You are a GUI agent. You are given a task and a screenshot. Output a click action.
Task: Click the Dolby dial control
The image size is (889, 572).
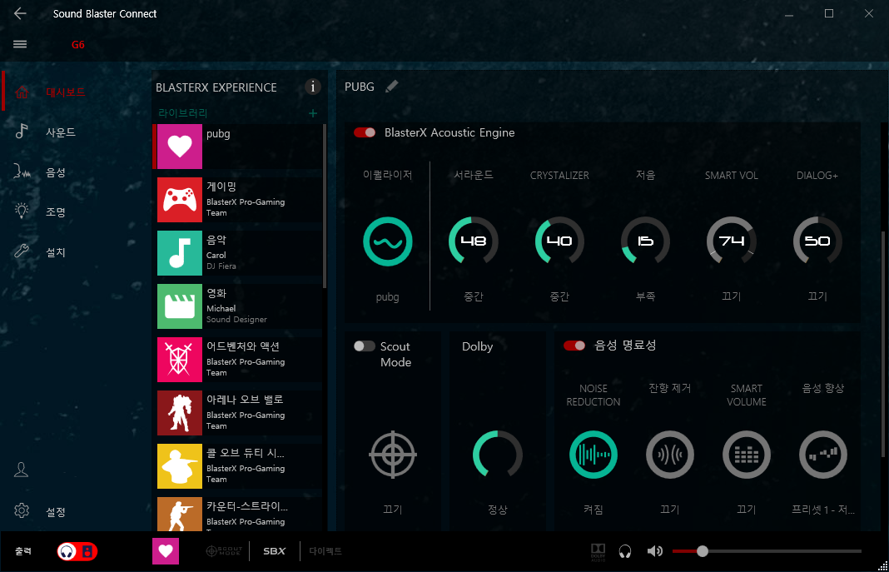(x=498, y=455)
